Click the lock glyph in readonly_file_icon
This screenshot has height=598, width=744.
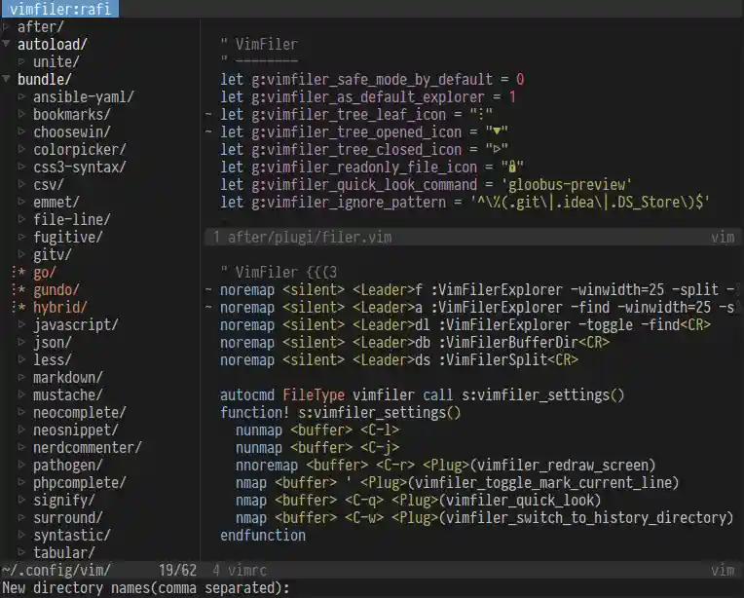pyautogui.click(x=512, y=168)
